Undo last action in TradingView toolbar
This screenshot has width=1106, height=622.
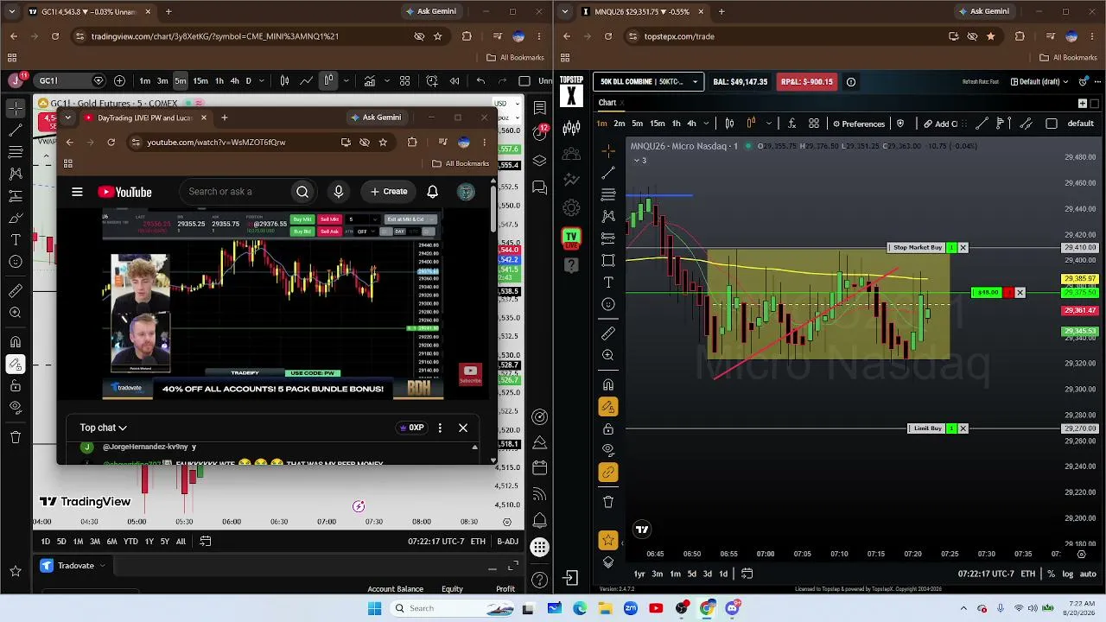click(x=480, y=81)
